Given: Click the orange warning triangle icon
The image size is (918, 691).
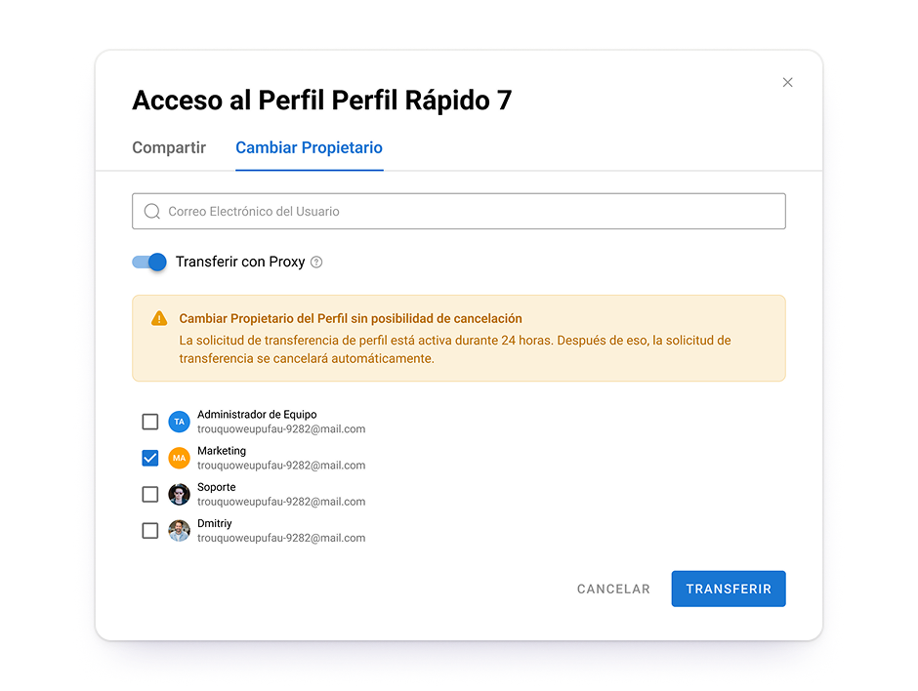Looking at the screenshot, I should [159, 319].
